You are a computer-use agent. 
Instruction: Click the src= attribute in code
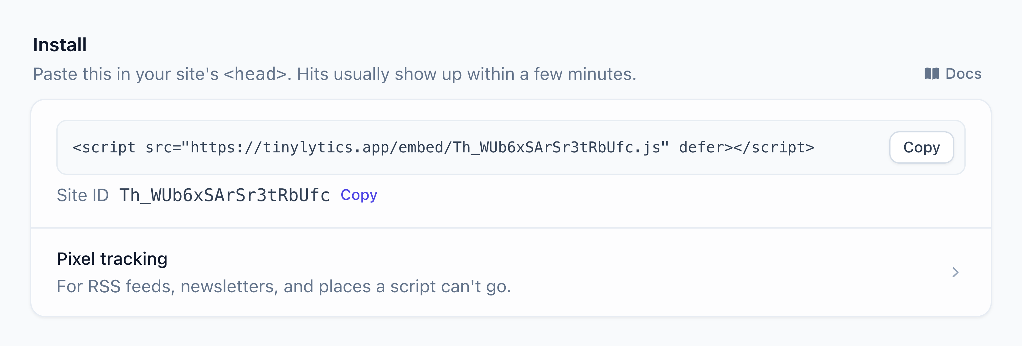(x=163, y=147)
